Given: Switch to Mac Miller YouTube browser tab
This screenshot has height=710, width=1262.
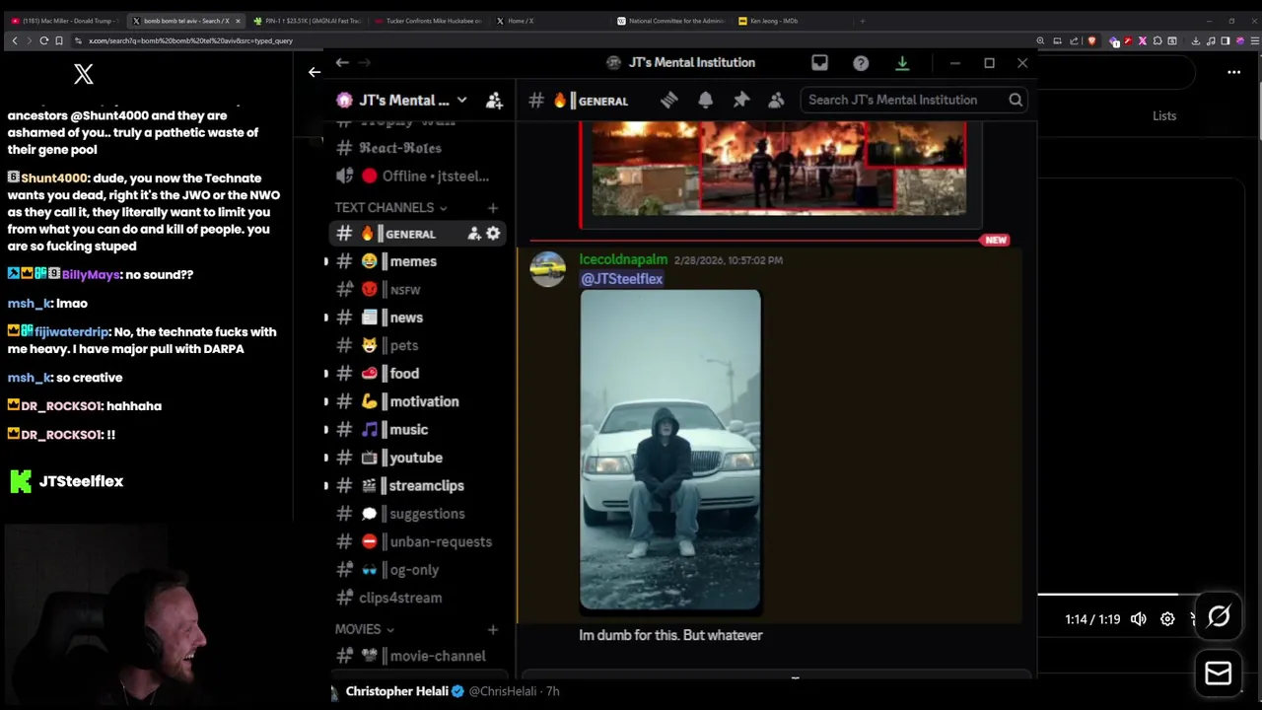Looking at the screenshot, I should tap(67, 21).
